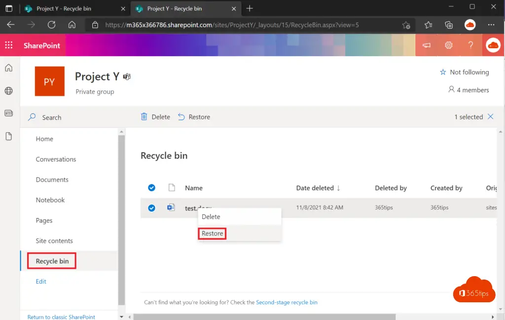Open My sites globe icon in left rail
The height and width of the screenshot is (320, 505).
[8, 91]
